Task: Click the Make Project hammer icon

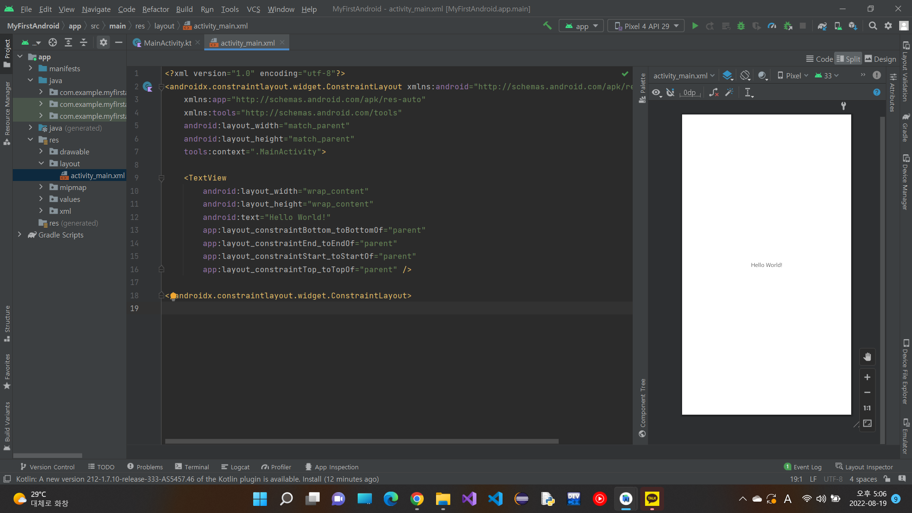Action: 547,26
